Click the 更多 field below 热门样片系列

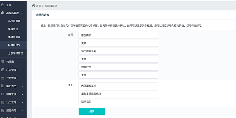coord(118,59)
